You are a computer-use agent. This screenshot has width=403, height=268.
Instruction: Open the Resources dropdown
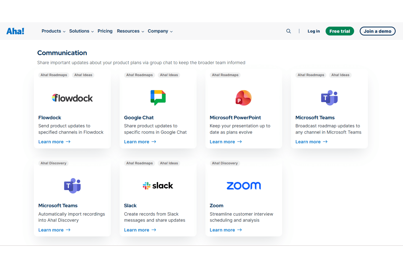point(130,31)
